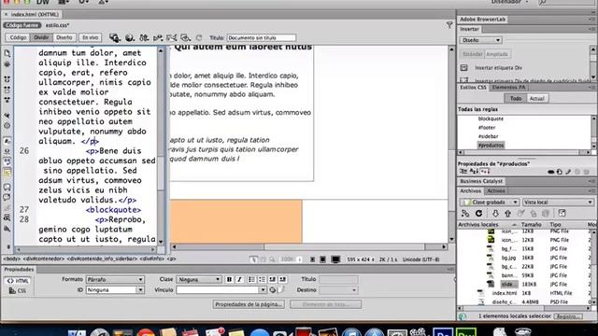Click the Refresh files icon
Screen dimensions: 598x336
click(478, 214)
